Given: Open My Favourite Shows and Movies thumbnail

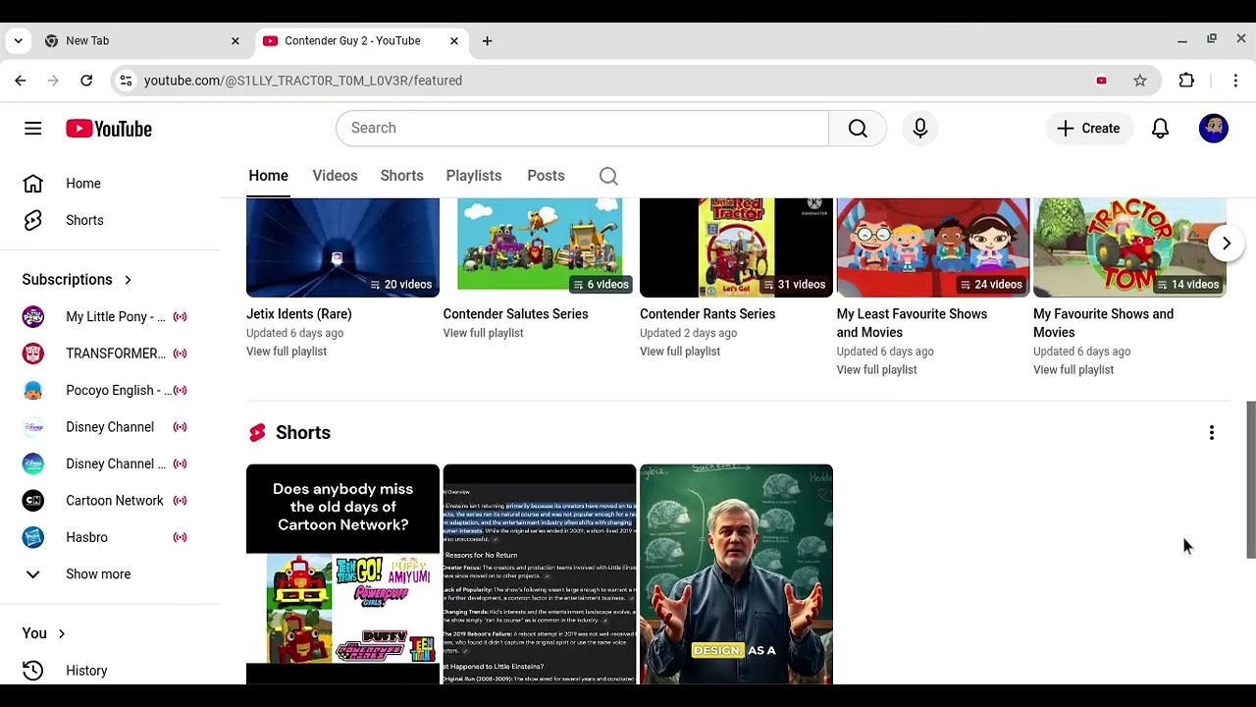Looking at the screenshot, I should [x=1129, y=247].
